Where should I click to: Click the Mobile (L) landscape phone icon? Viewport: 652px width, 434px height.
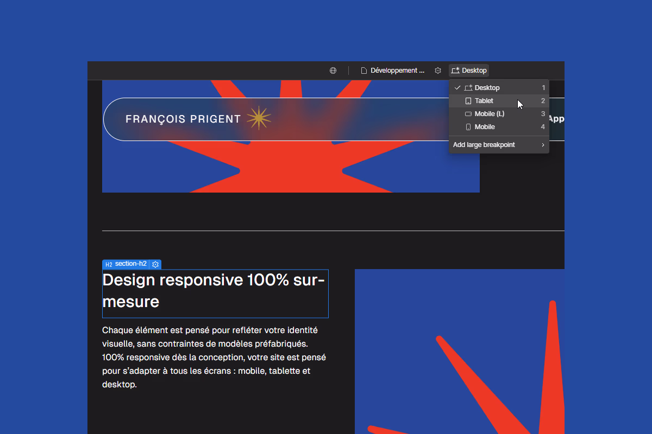pyautogui.click(x=468, y=114)
